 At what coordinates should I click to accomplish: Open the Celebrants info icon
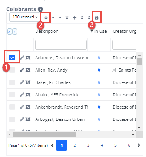[x=41, y=9]
